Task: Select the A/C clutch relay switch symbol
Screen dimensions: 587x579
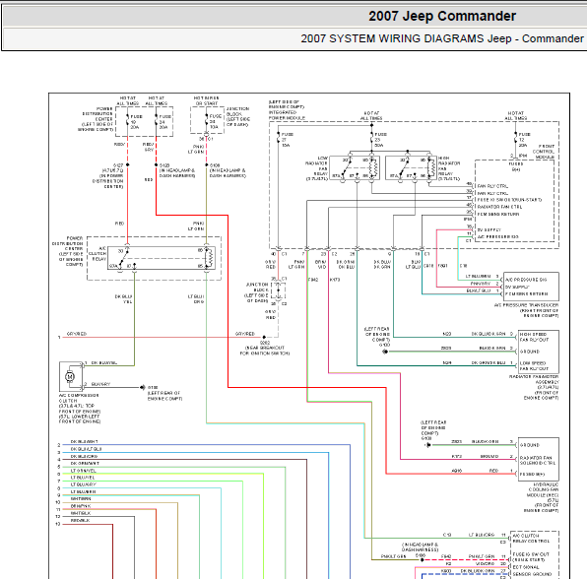Action: [123, 258]
